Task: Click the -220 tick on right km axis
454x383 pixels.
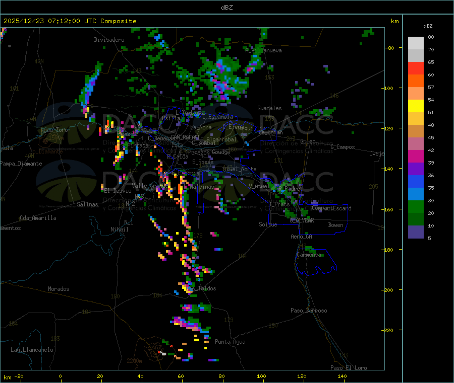Action: pyautogui.click(x=388, y=331)
